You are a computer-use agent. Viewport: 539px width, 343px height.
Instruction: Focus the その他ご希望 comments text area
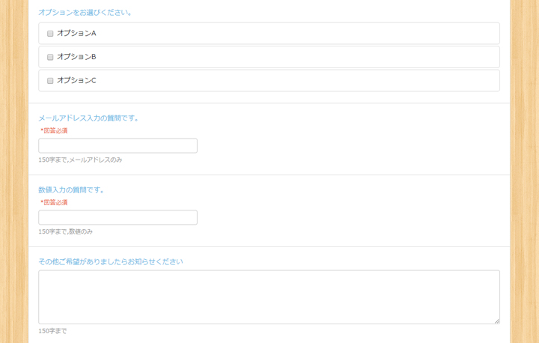tap(269, 297)
